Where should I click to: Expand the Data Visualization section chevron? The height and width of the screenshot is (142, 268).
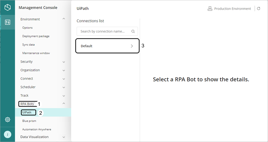[x=64, y=137]
